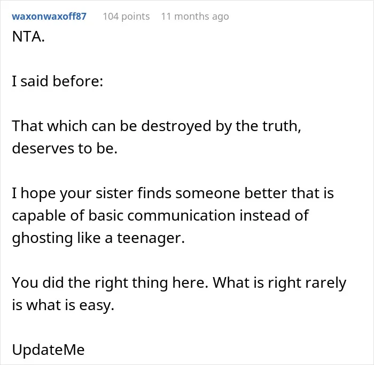Open the waxonwaxoff87 user profile link

point(49,17)
